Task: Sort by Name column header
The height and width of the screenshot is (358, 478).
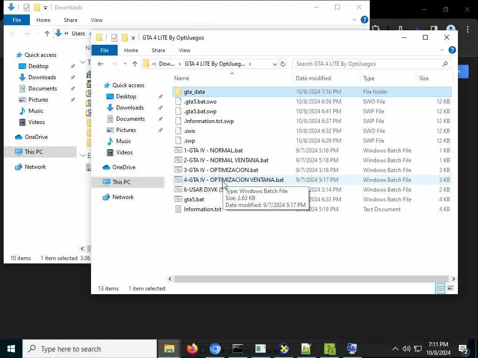Action: (x=182, y=78)
